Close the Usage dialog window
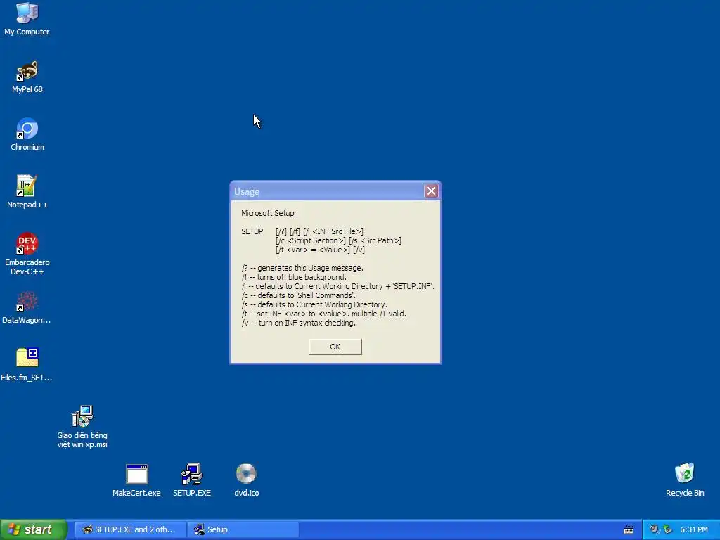This screenshot has width=720, height=540. click(x=431, y=191)
